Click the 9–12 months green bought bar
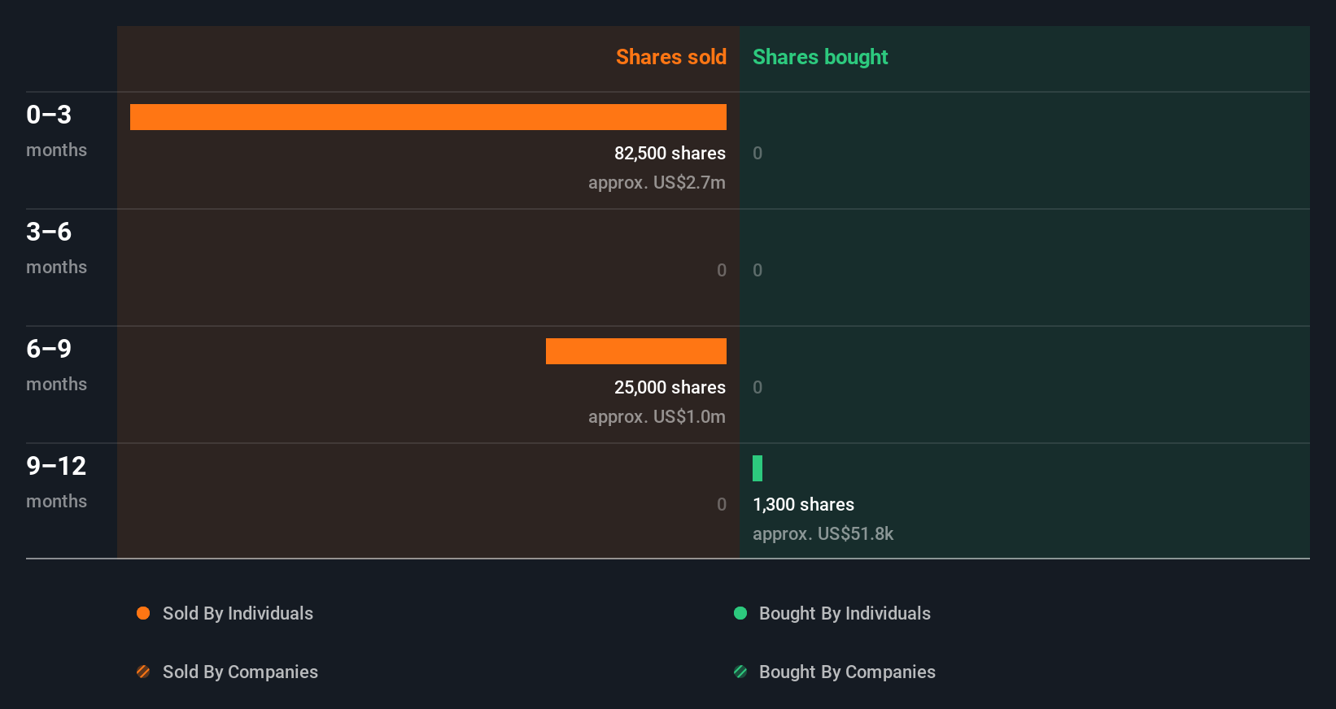Image resolution: width=1336 pixels, height=709 pixels. pyautogui.click(x=758, y=468)
